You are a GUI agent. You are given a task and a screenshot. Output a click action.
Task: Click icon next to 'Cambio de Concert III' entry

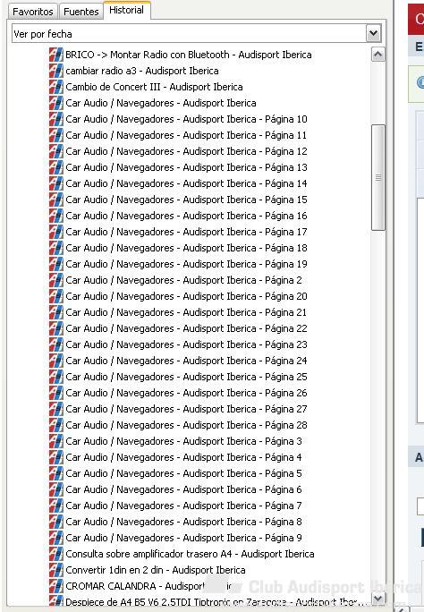(x=55, y=87)
